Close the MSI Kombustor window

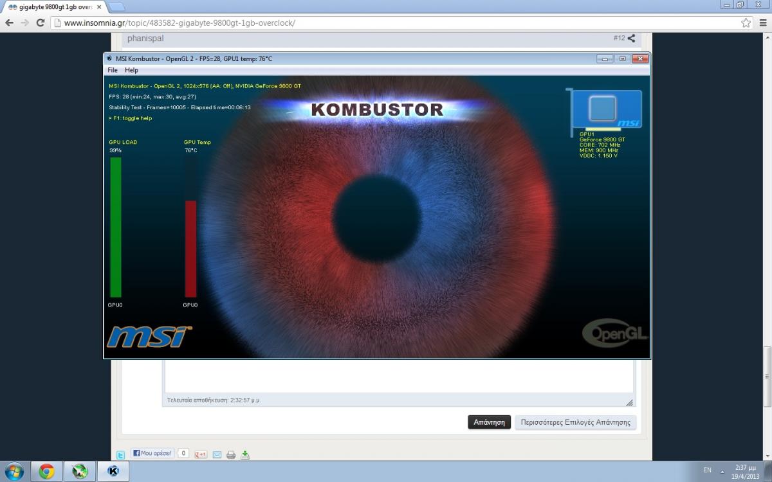coord(639,58)
